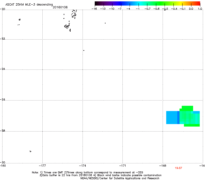
Task: Click the light blue data block in the swath
Action: point(172,117)
